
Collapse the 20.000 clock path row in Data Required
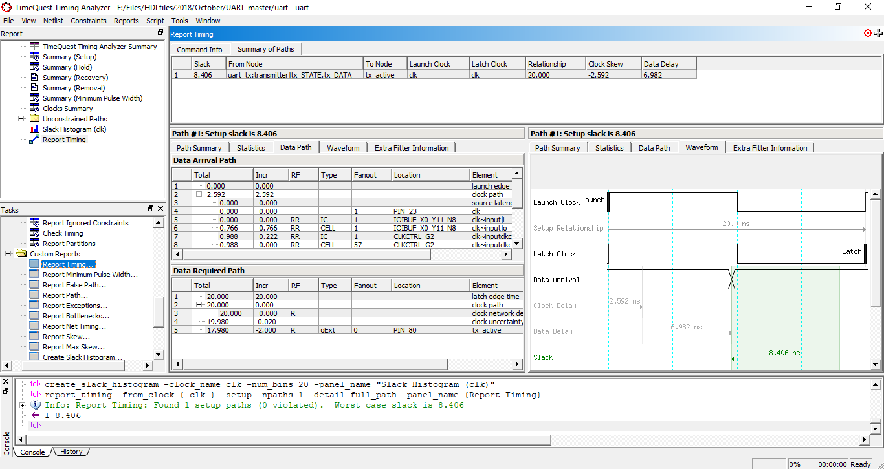pos(199,305)
